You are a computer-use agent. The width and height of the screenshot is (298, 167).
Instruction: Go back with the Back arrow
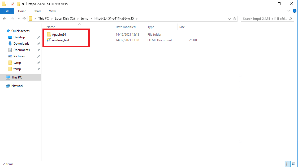[x=5, y=19]
